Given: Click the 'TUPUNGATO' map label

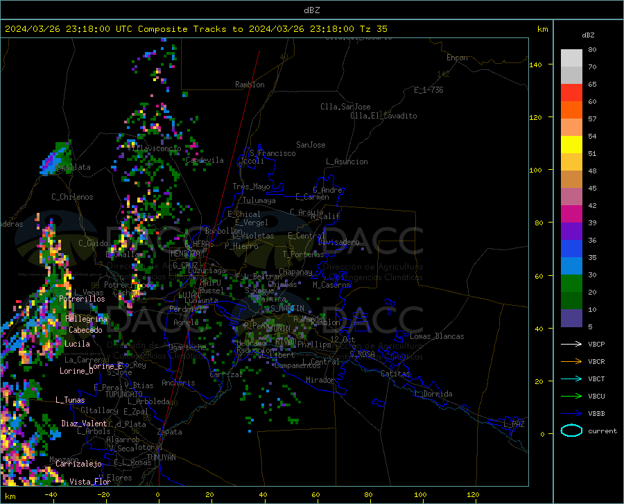Looking at the screenshot, I should click(124, 394).
